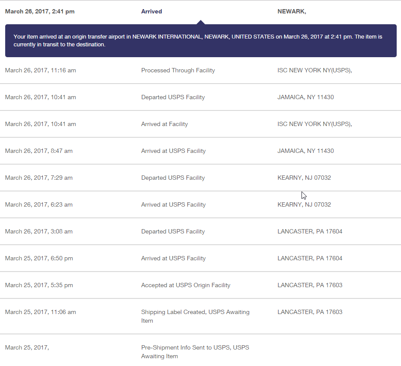Click 'Arrived at USPS Facility' in the 8:47 am row
The height and width of the screenshot is (366, 401).
click(173, 151)
